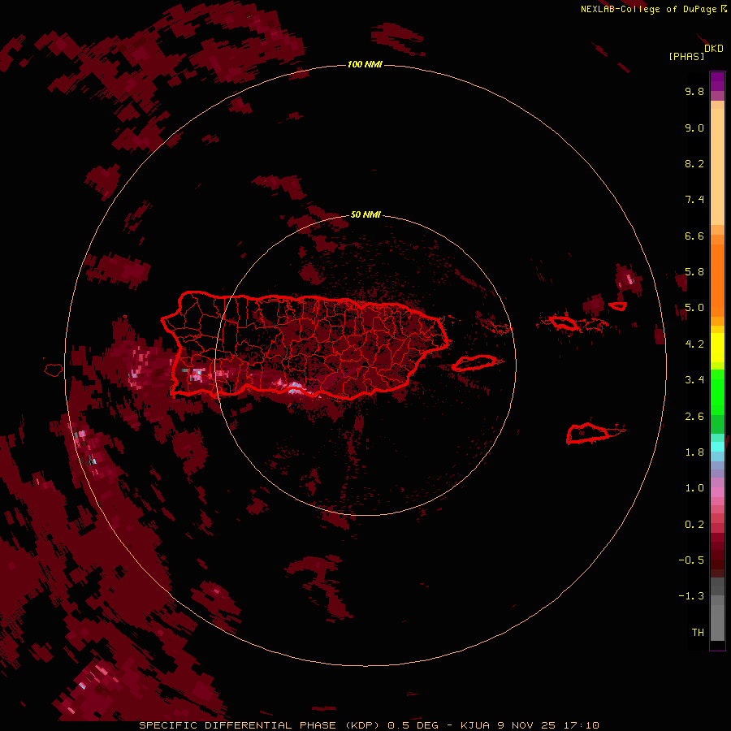Click the -0.5 color scale value
Viewport: 731px width, 731px height.
tap(691, 560)
